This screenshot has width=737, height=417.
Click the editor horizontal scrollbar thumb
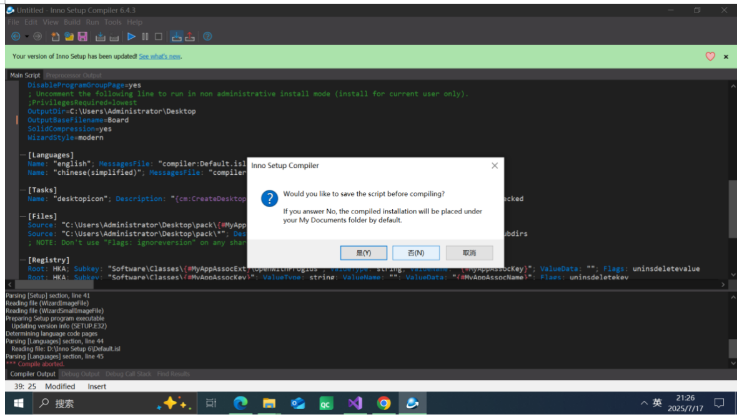pyautogui.click(x=54, y=285)
